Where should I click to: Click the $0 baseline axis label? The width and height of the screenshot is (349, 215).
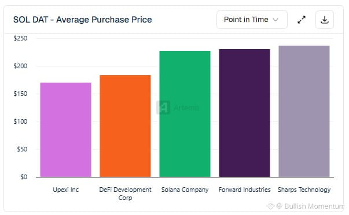(24, 177)
